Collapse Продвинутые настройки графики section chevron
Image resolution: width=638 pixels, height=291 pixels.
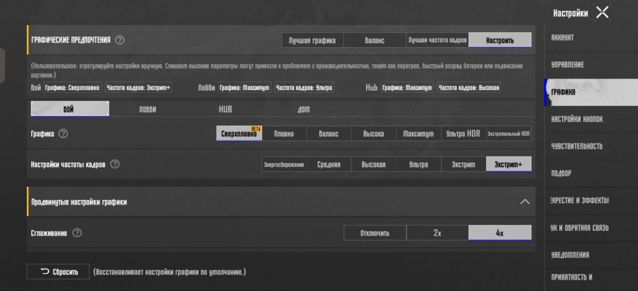point(525,202)
